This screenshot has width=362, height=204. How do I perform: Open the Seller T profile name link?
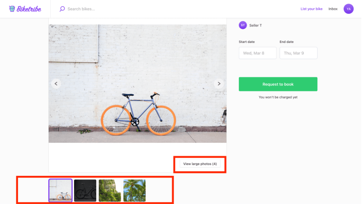255,25
